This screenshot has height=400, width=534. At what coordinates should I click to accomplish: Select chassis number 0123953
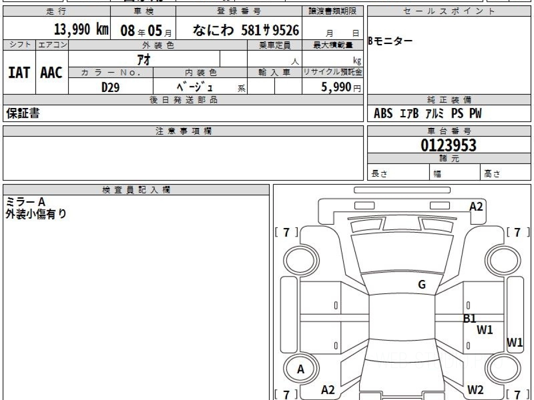(x=449, y=145)
